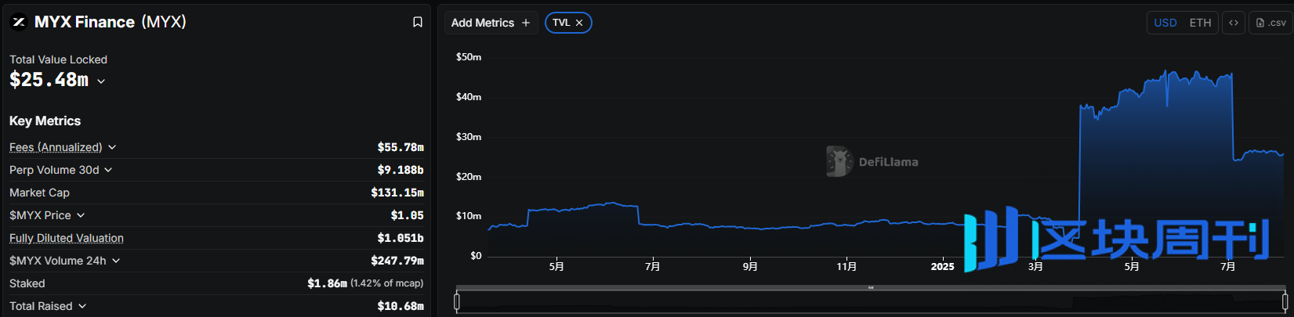The width and height of the screenshot is (1294, 317).
Task: Click the range slider center grip
Action: coord(871,287)
